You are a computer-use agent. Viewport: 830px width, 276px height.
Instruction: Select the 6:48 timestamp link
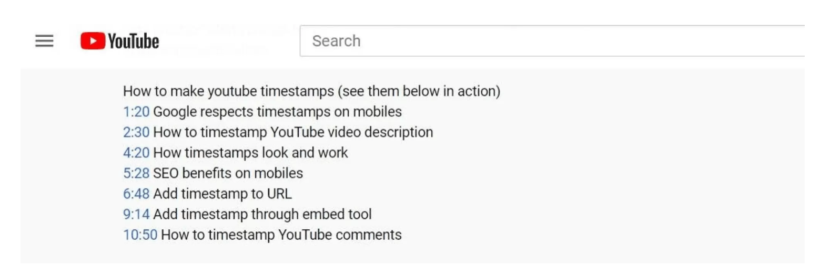pyautogui.click(x=136, y=194)
